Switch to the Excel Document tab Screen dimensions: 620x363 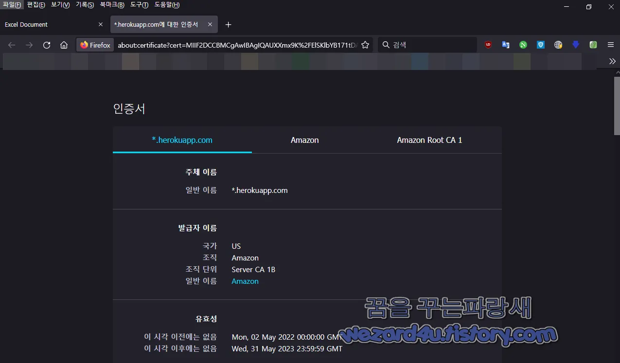pyautogui.click(x=53, y=24)
